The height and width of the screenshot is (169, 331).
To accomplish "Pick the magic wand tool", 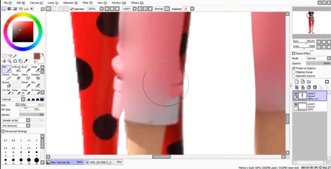I will pyautogui.click(x=15, y=56).
